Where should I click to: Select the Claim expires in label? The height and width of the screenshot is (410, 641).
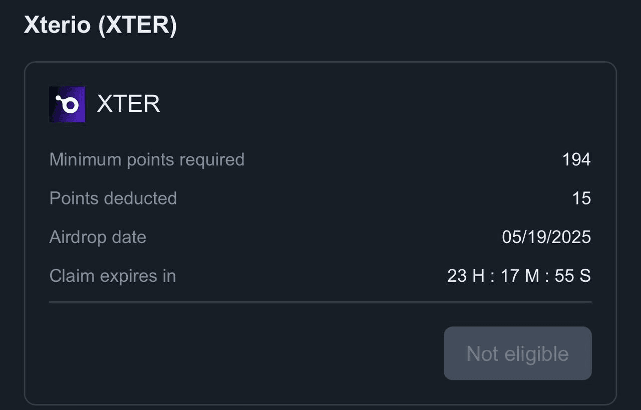click(x=113, y=276)
